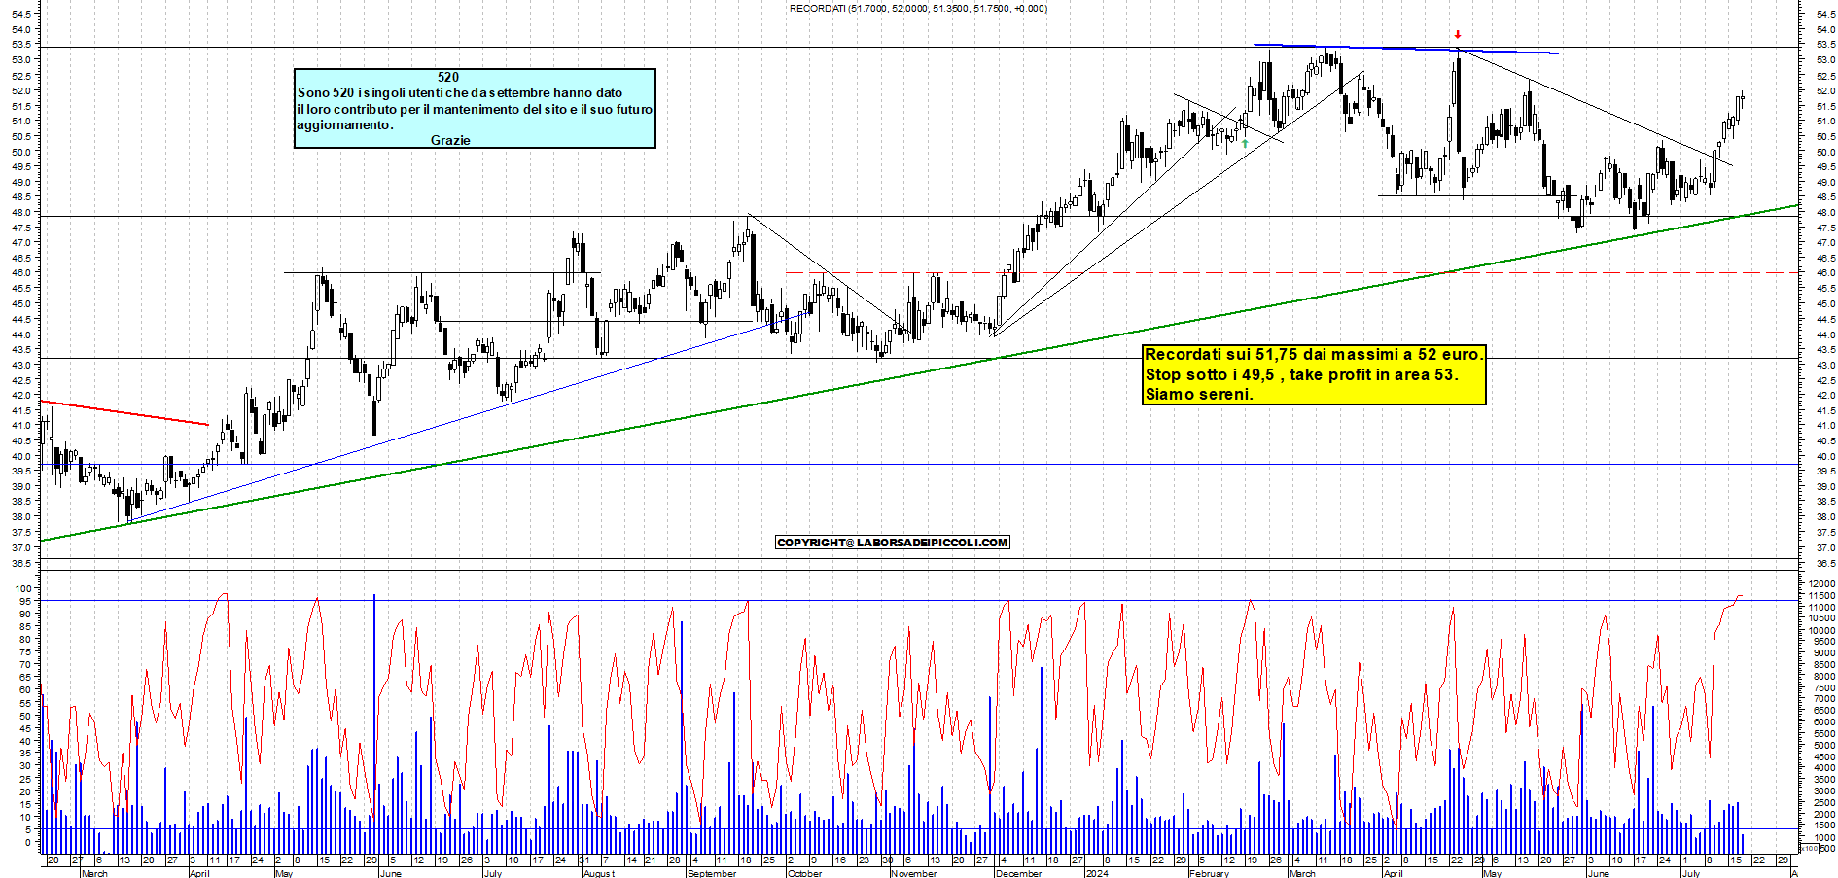Click the COPYRIGHT laborsadeipiccoli.com label
Image resolution: width=1838 pixels, height=878 pixels.
pyautogui.click(x=893, y=542)
